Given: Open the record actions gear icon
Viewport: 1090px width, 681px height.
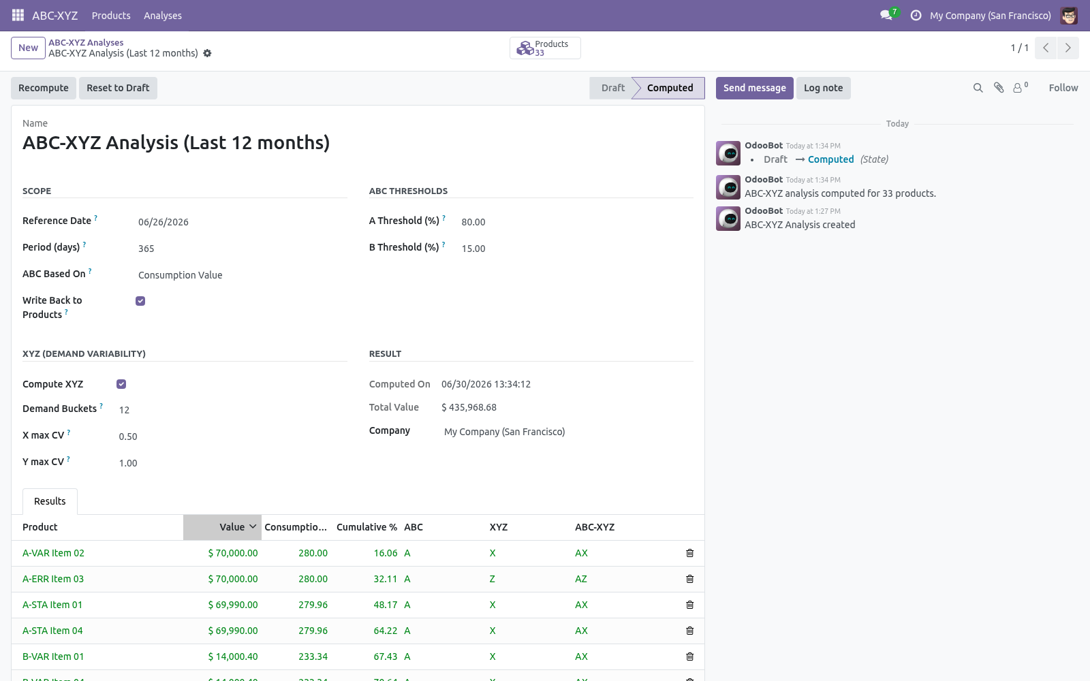Looking at the screenshot, I should tap(207, 53).
